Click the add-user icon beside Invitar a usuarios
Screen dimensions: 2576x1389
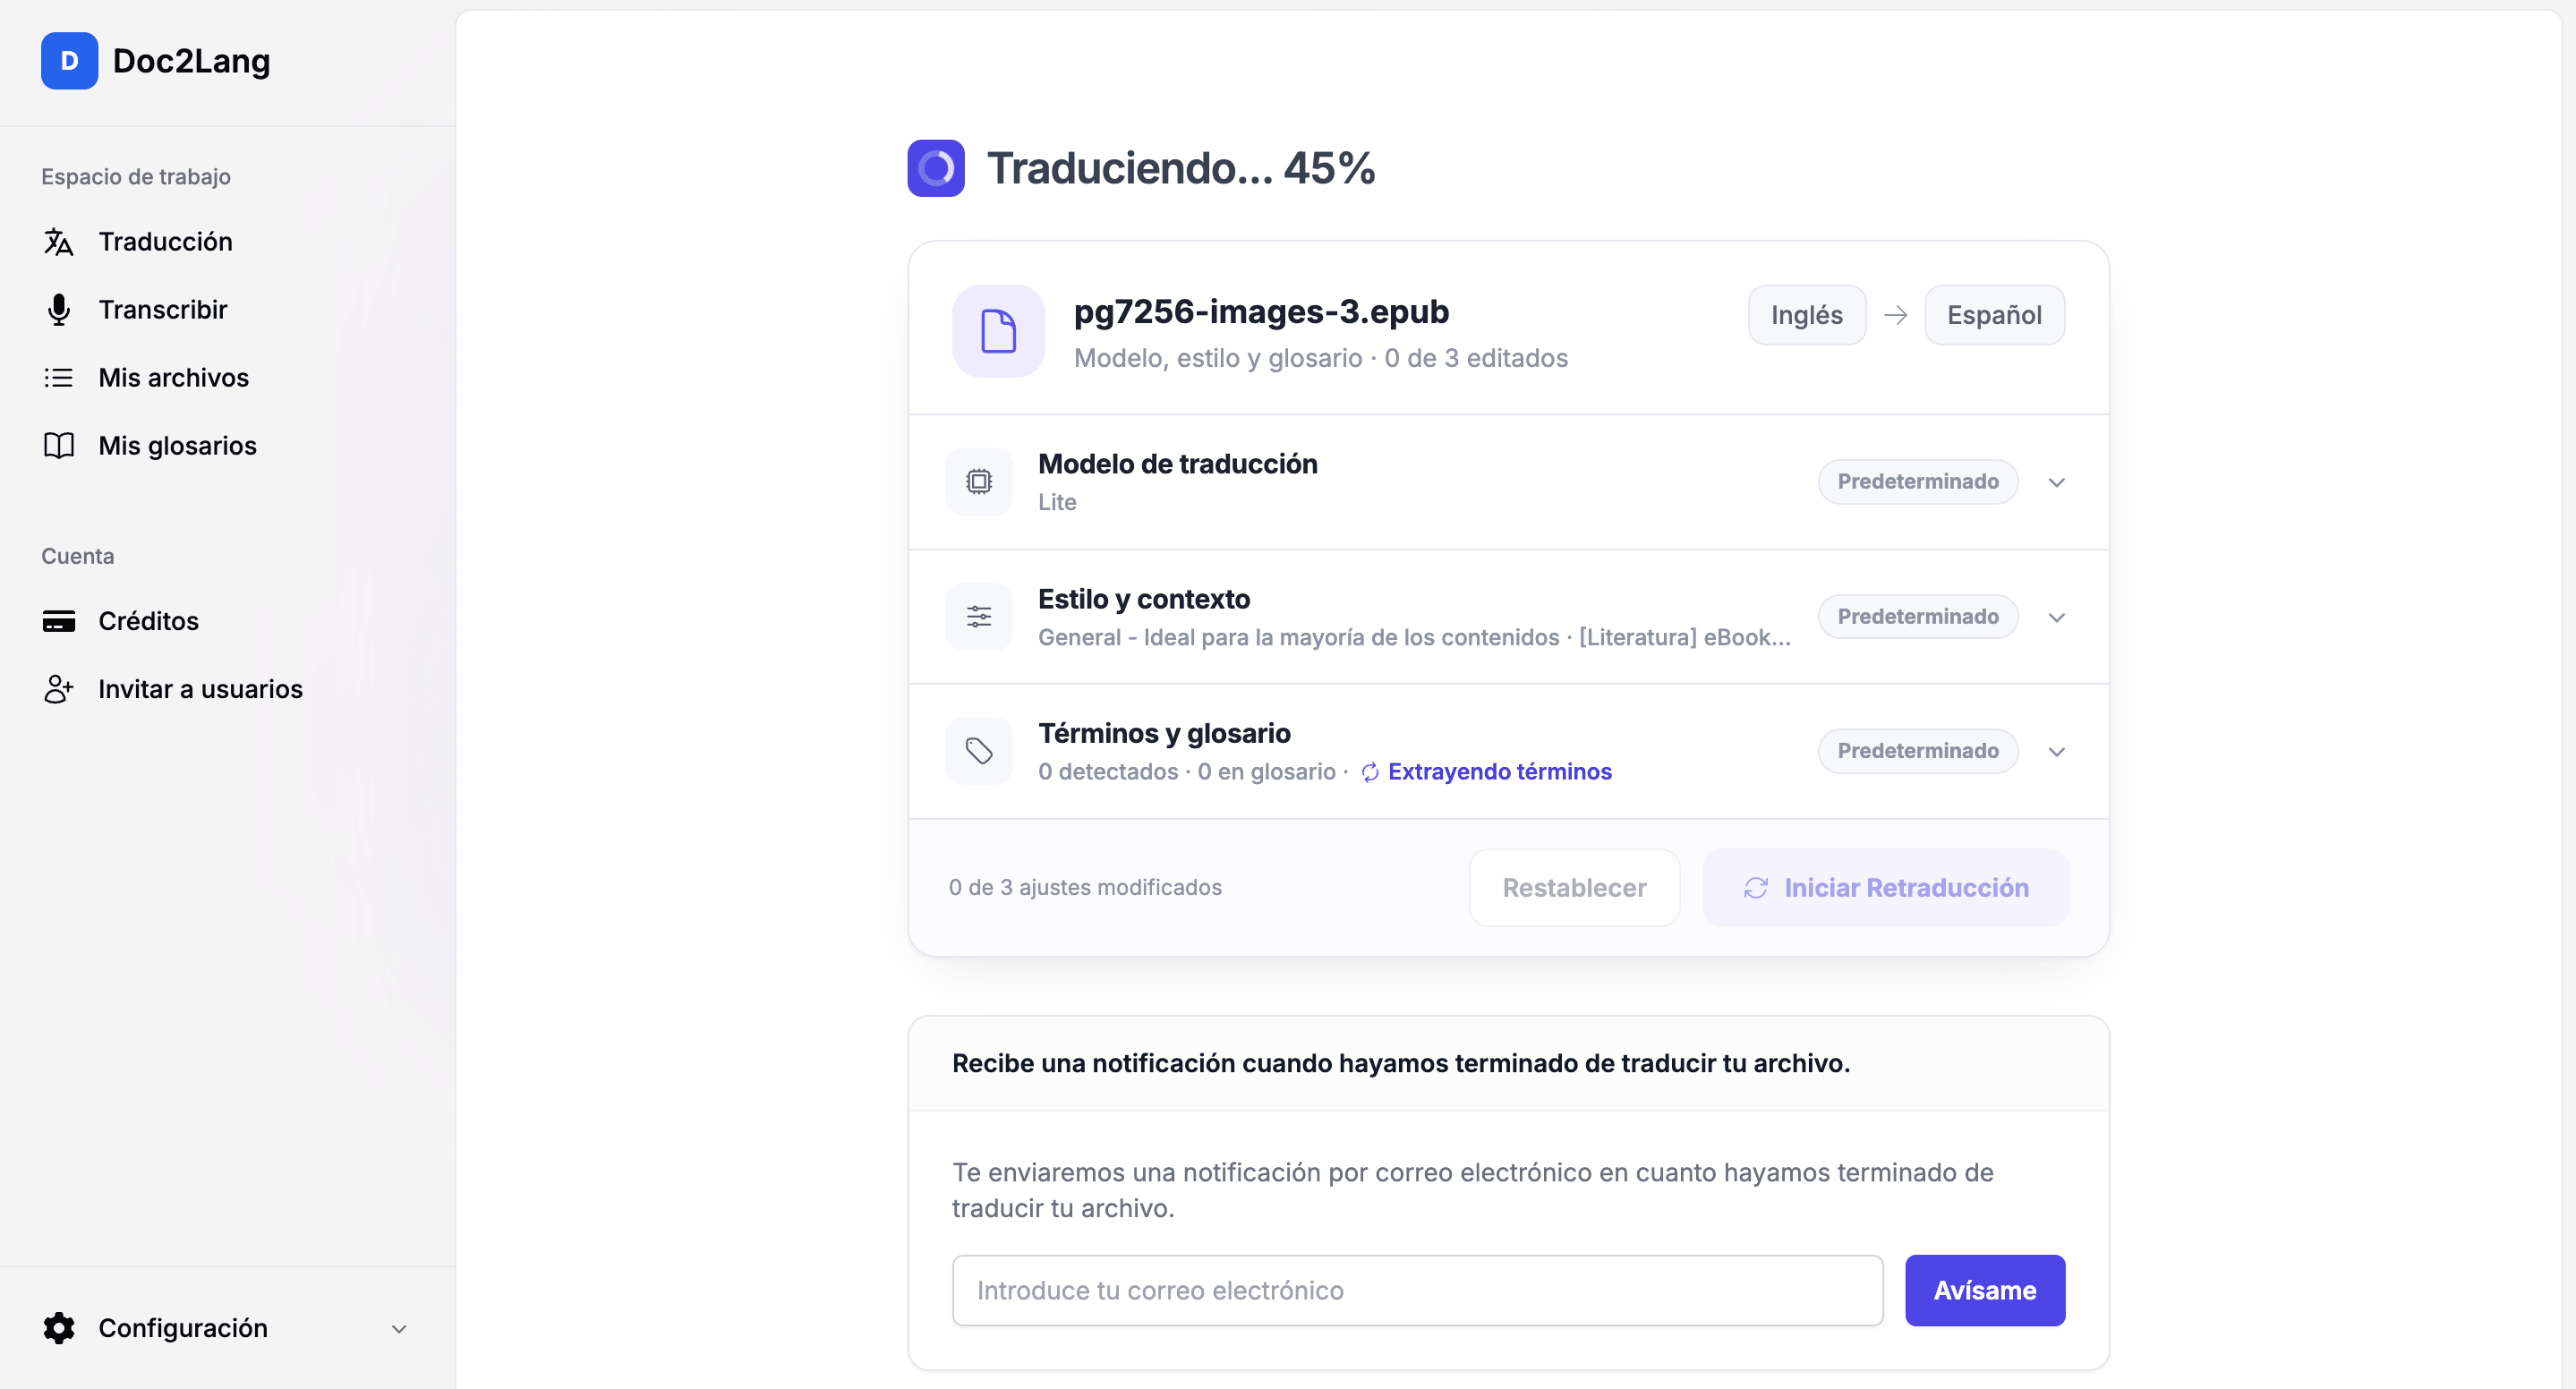(x=59, y=689)
